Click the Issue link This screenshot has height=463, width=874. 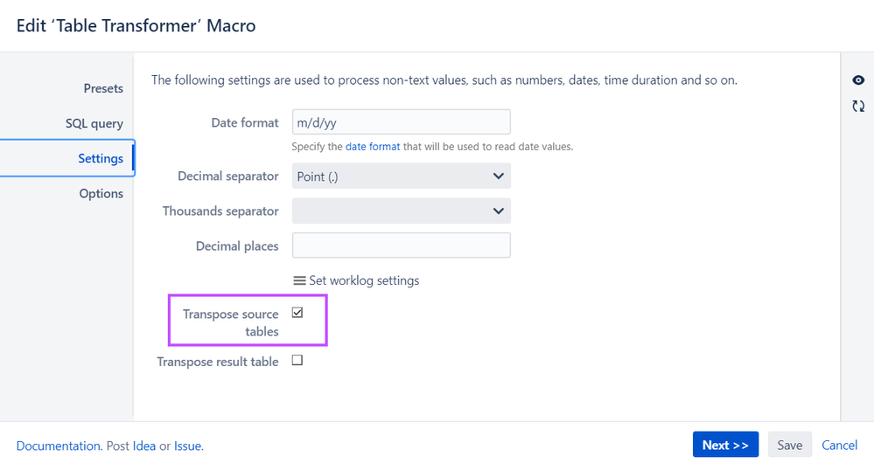tap(188, 446)
